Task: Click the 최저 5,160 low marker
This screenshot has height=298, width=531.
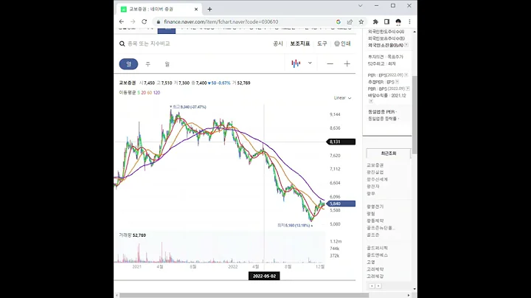Action: 295,225
